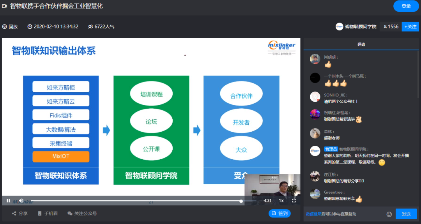Screen dimensions: 421x224
Task: Click the 微信登陆 link
Action: (x=313, y=214)
